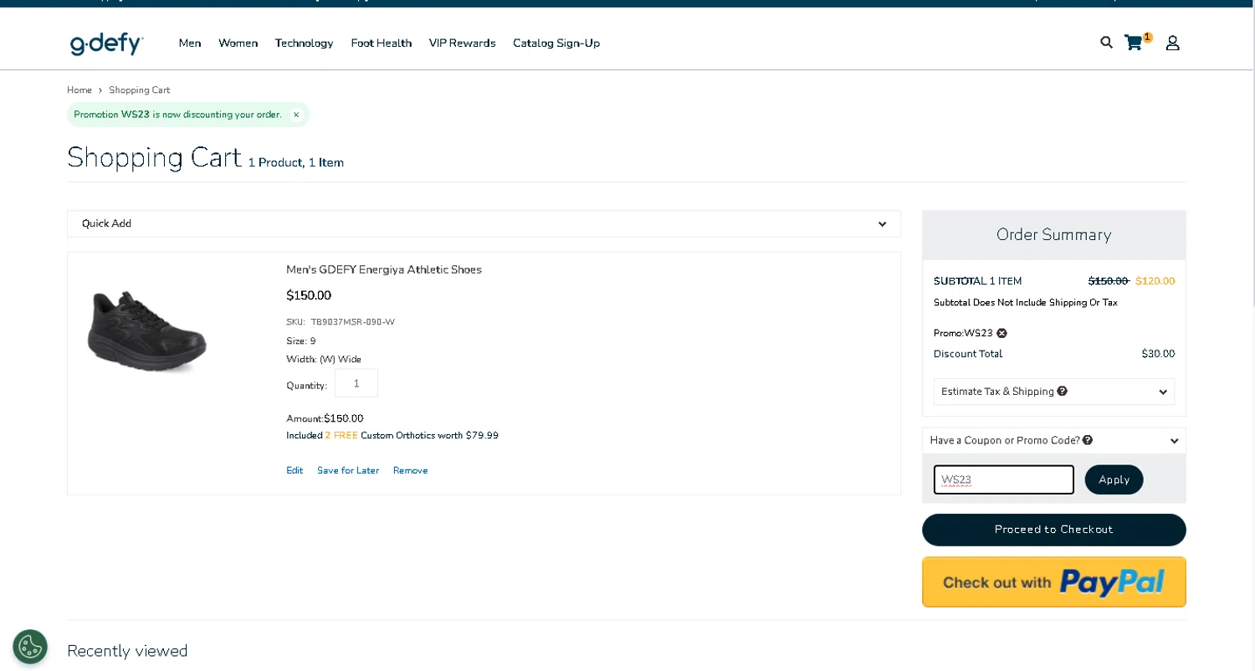This screenshot has width=1255, height=671.
Task: Click the Home breadcrumb link
Action: (79, 90)
